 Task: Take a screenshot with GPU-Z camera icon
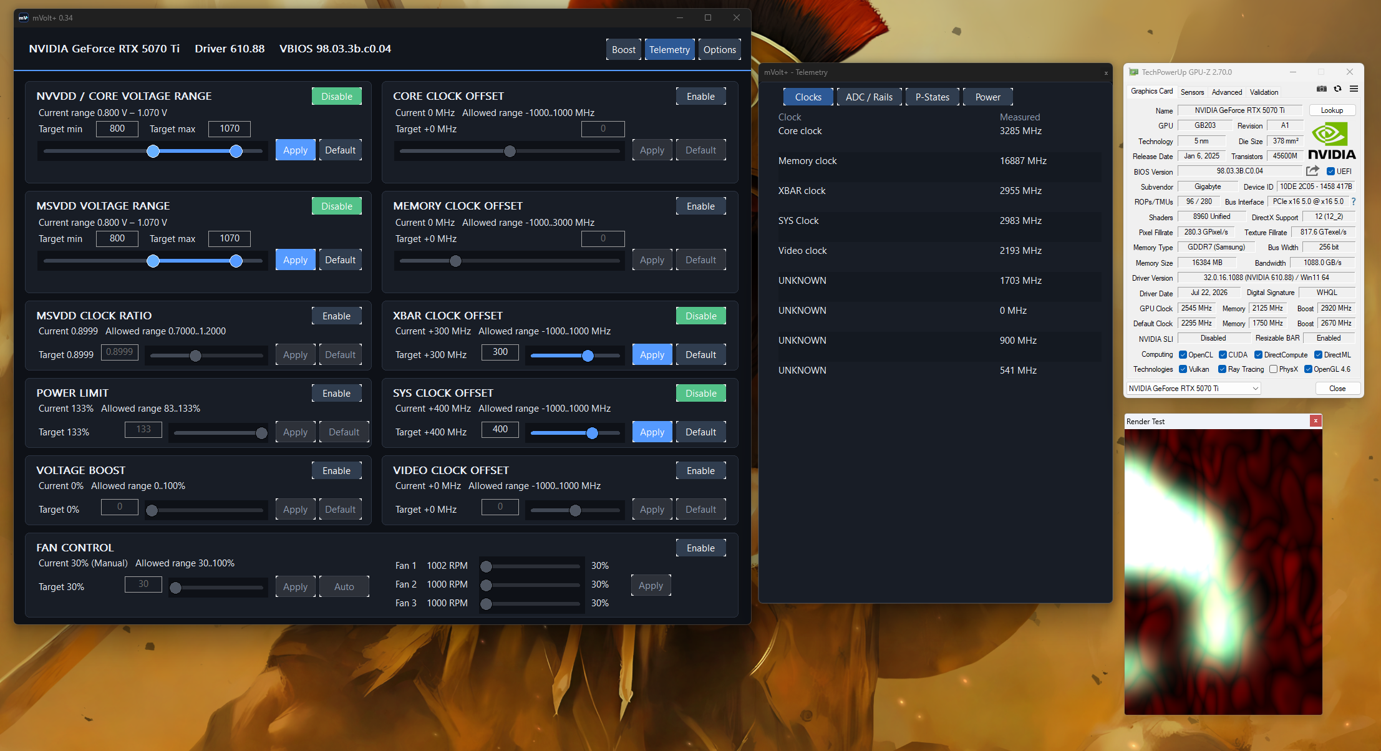click(x=1322, y=89)
